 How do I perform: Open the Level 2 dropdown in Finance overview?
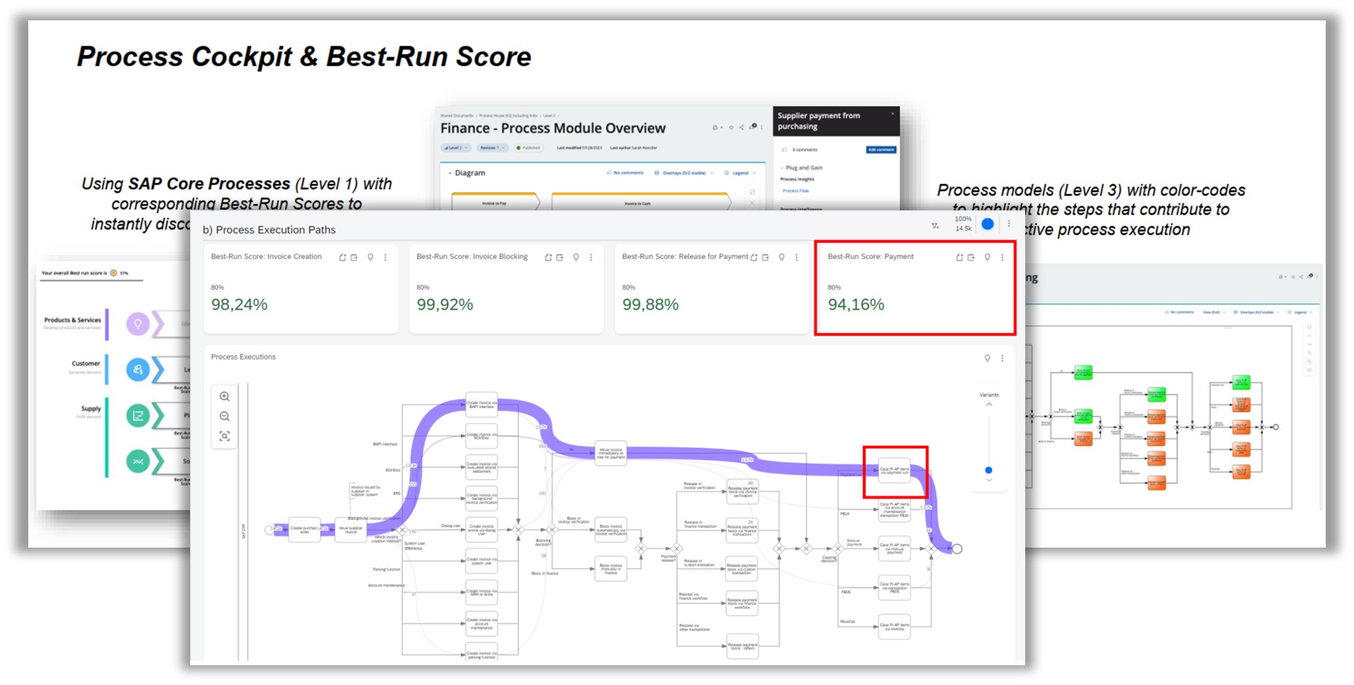tap(456, 148)
